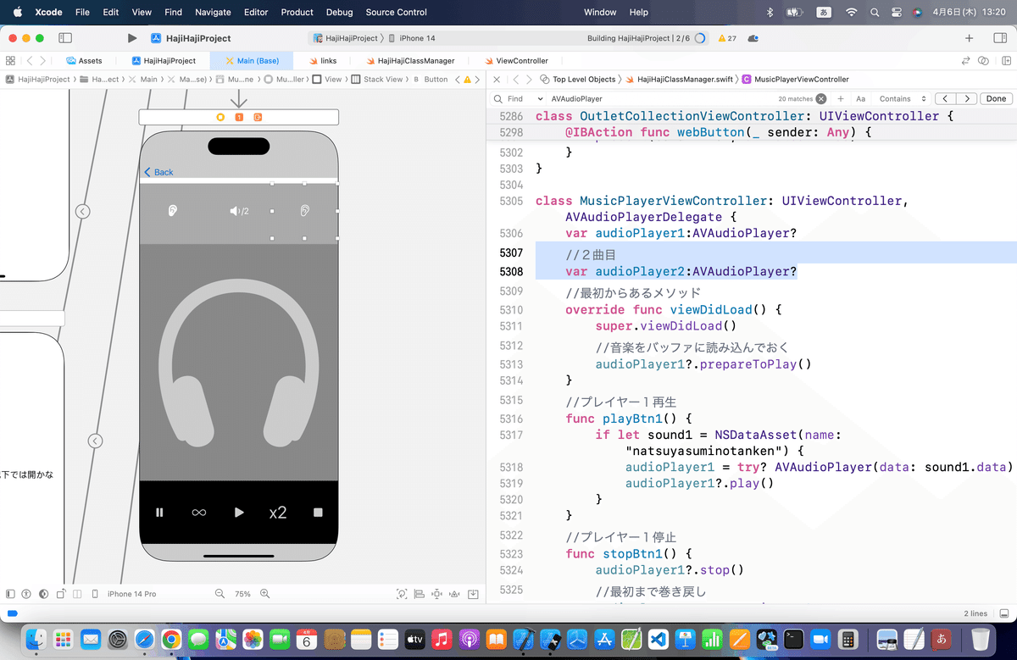
Task: Select the x2 speed button in the scene
Action: [278, 513]
